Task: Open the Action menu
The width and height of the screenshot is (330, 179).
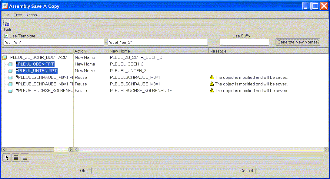Action: pos(31,15)
